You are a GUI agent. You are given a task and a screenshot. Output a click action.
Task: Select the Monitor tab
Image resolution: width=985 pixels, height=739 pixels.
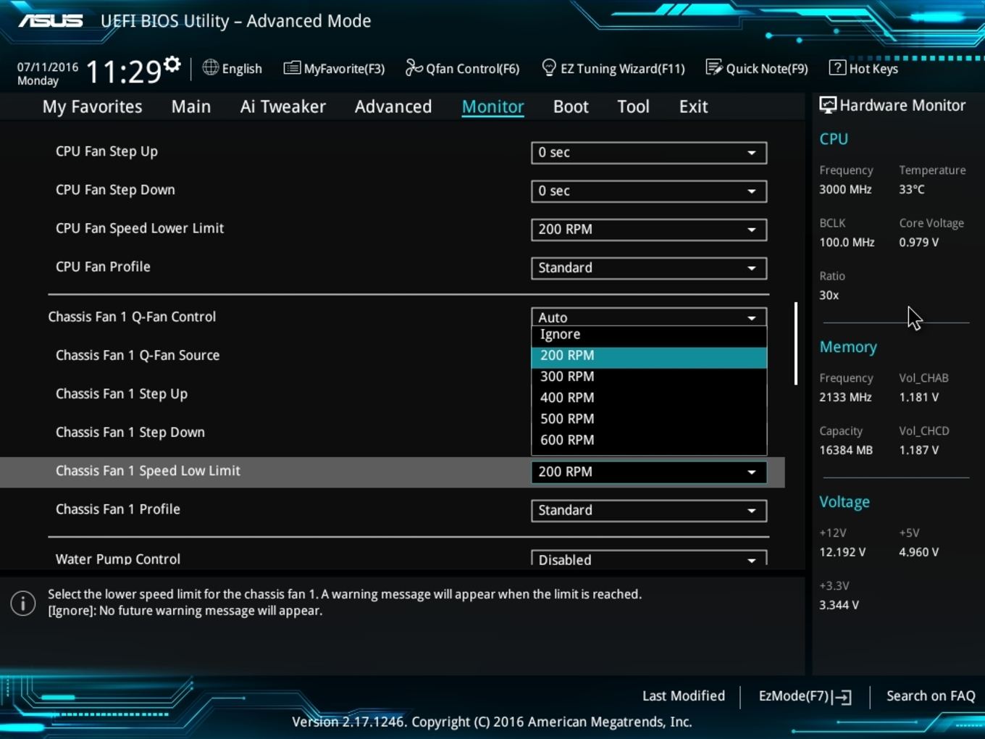[493, 107]
